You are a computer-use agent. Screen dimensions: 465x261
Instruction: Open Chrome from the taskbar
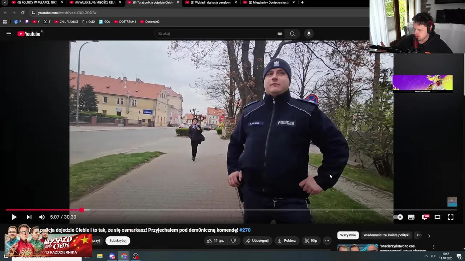point(124,256)
